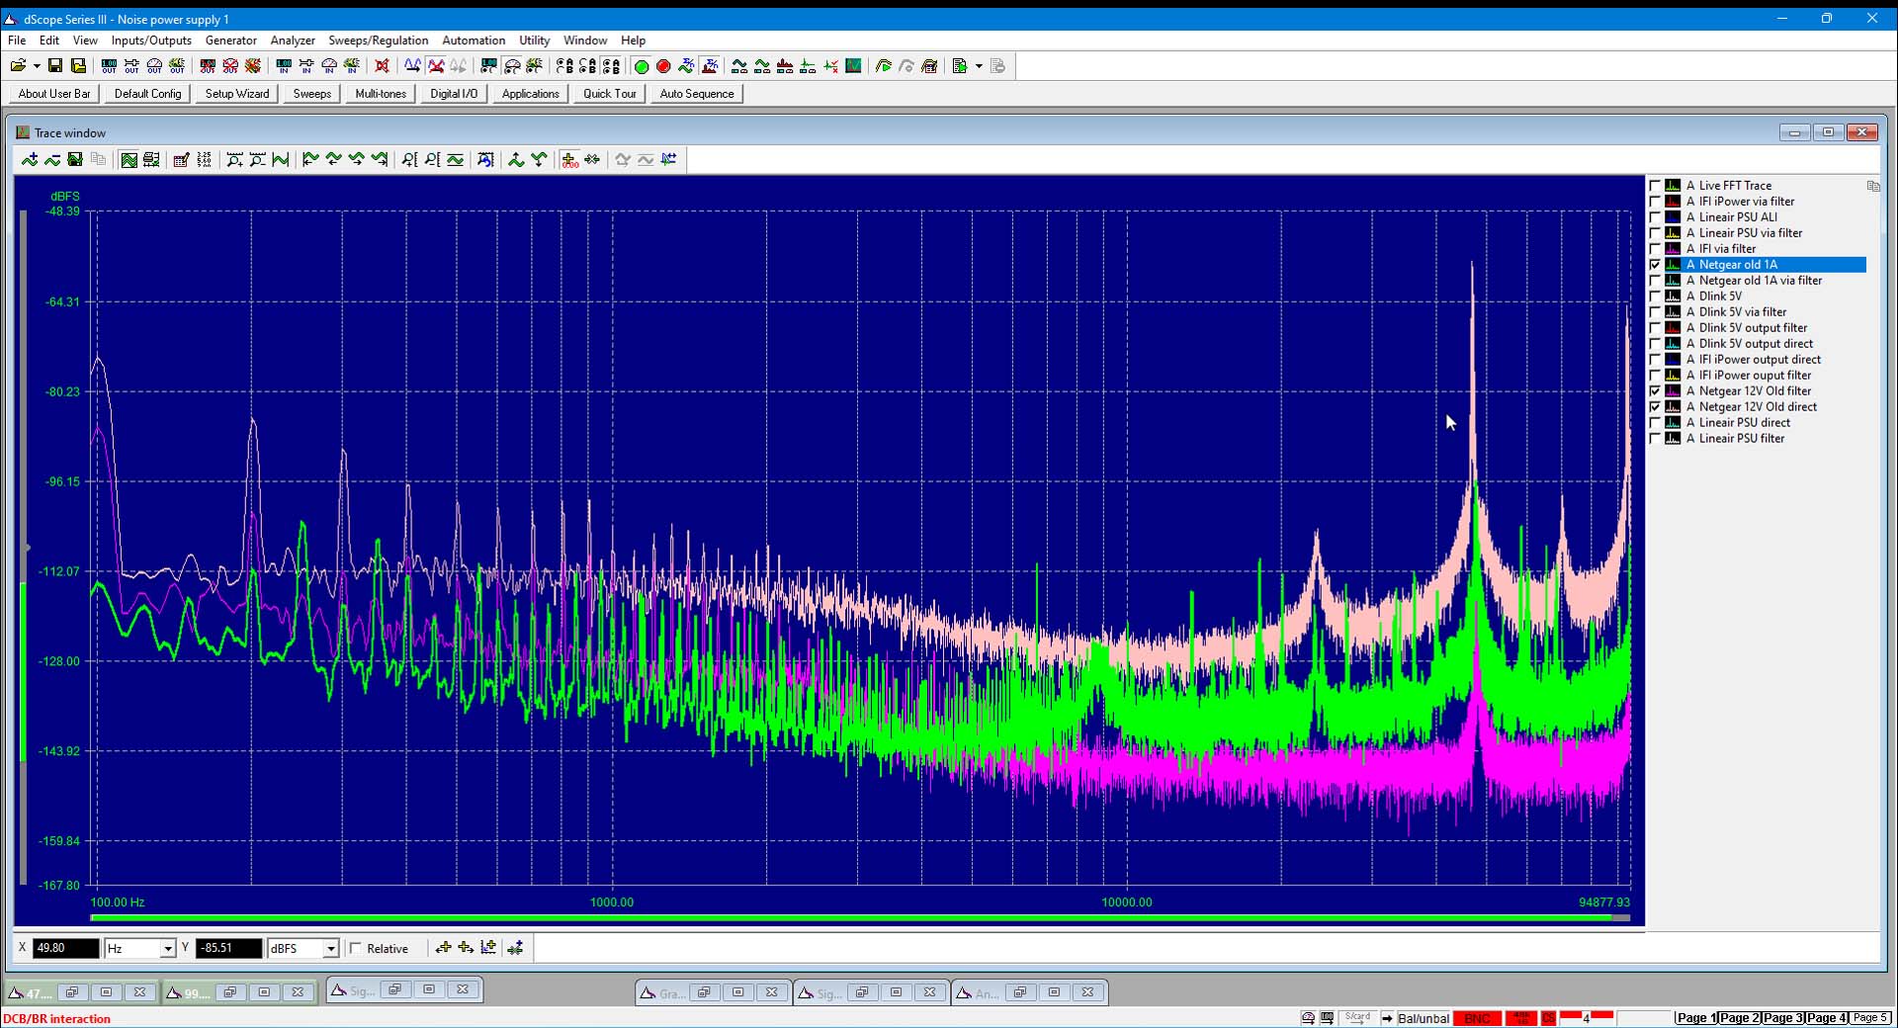Screen dimensions: 1898x1028
Task: Click the add trace icon in Trace window
Action: point(30,159)
